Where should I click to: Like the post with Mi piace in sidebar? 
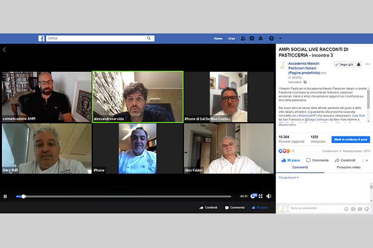pos(290,160)
